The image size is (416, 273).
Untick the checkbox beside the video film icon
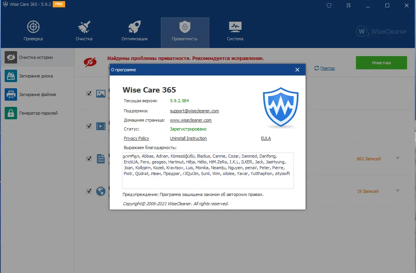coord(89,126)
